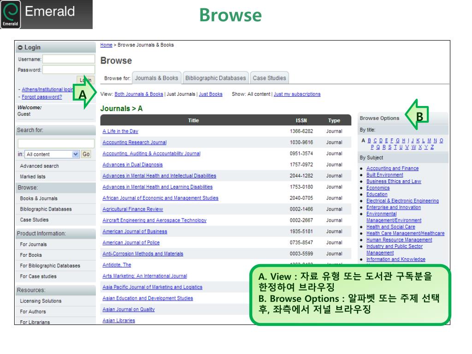Browse subject Electrical & Electronic Engineering
This screenshot has width=472, height=354.
(x=402, y=201)
